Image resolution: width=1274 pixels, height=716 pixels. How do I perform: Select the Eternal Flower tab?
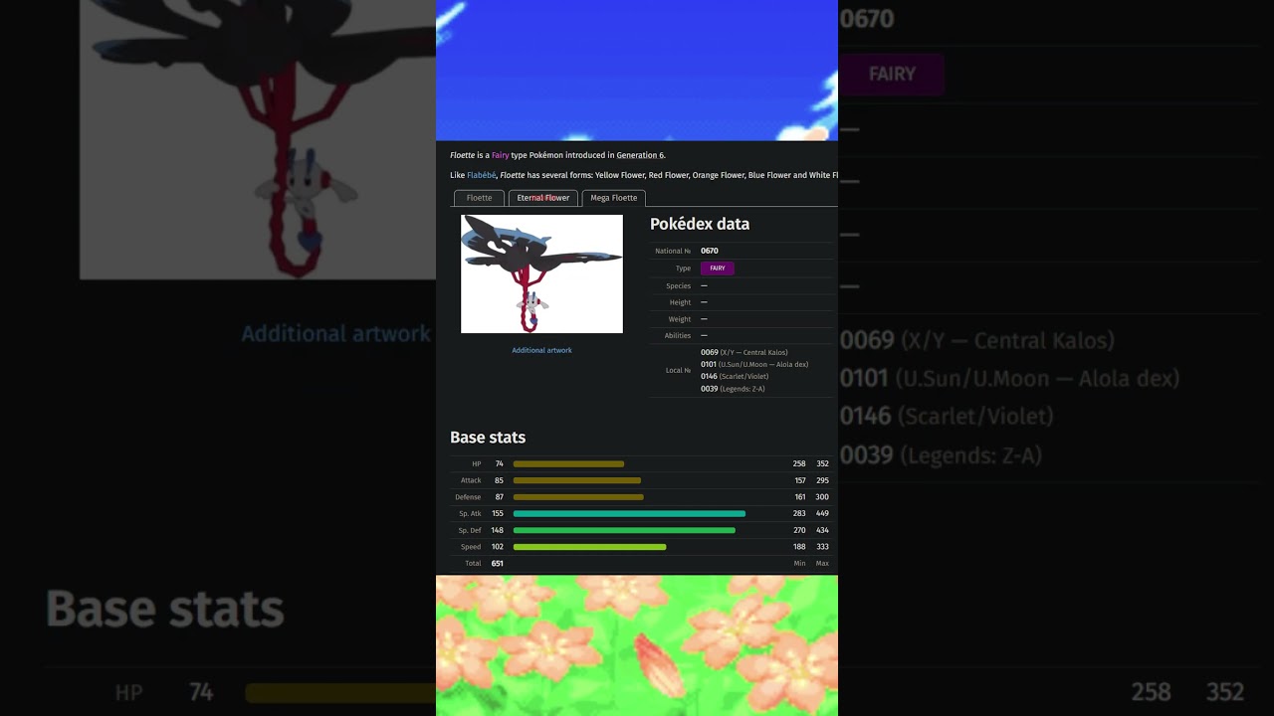(x=543, y=198)
